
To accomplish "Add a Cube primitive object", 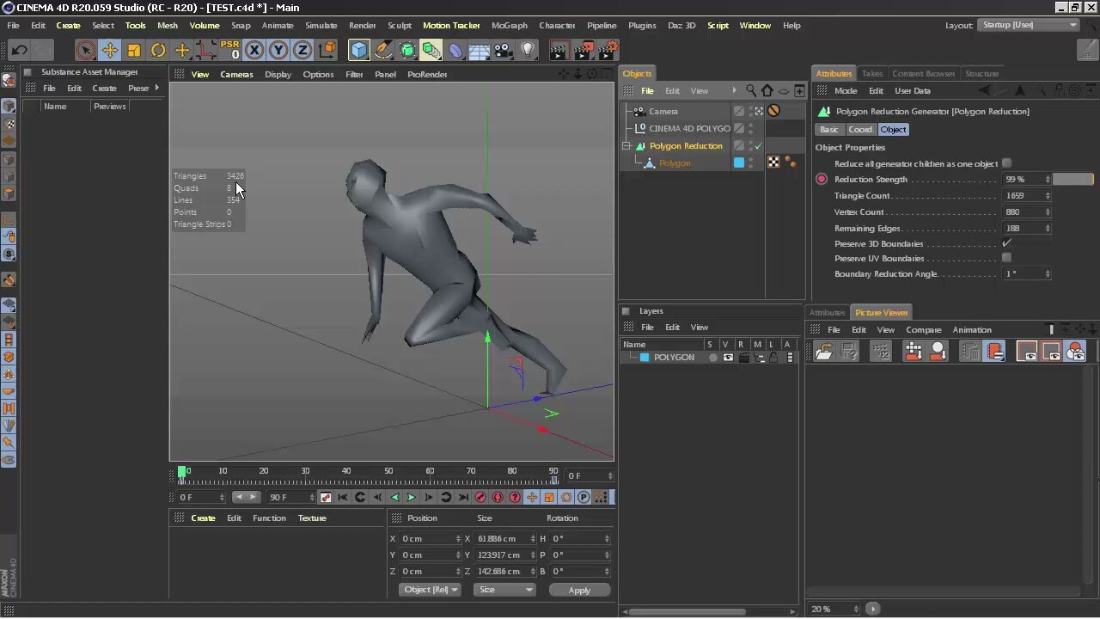I will [x=359, y=50].
